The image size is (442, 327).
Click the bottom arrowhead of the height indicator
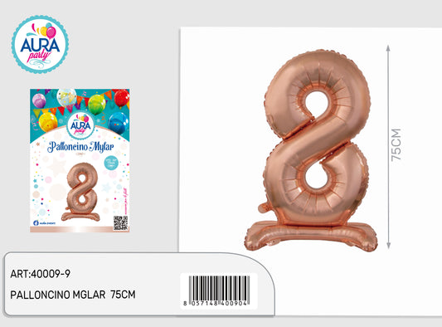point(388,245)
